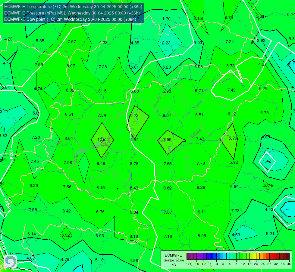This screenshot has width=295, height=272.
Task: Click the 4.98 value at the bottom
Action: click(134, 261)
